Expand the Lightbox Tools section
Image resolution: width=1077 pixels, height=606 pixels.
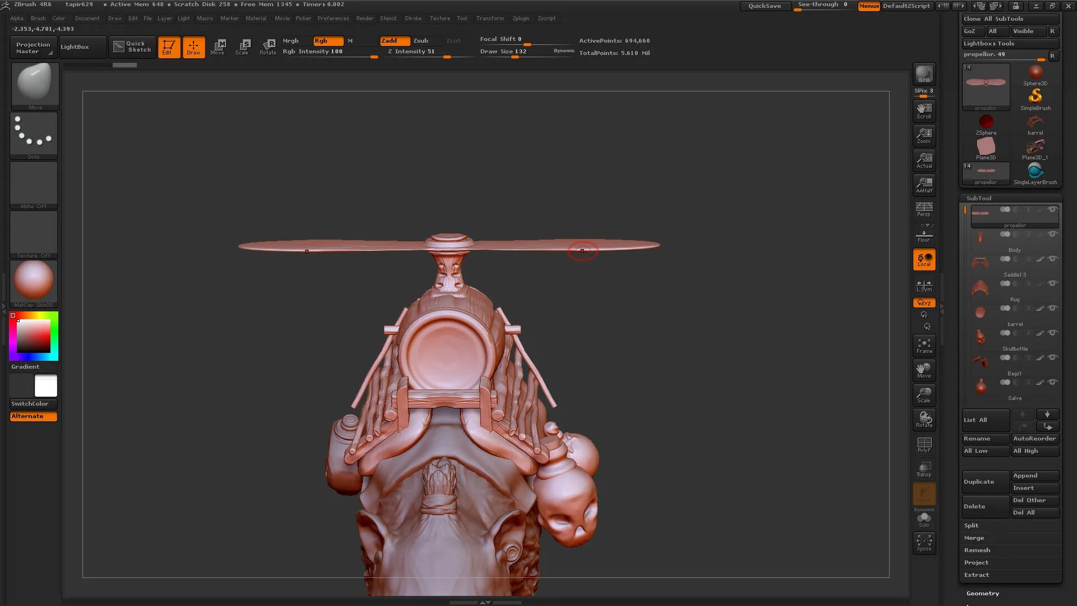(988, 43)
